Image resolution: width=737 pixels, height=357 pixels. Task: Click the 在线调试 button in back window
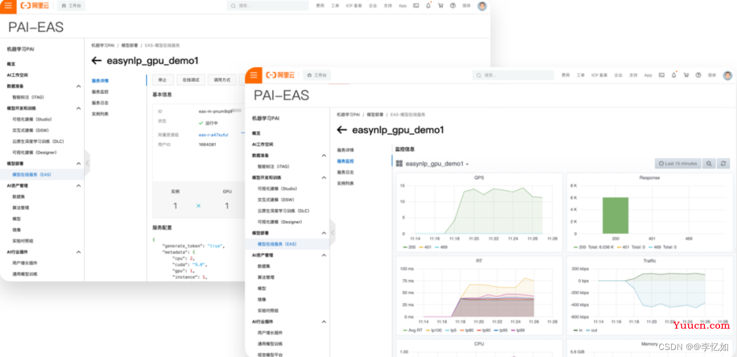(x=191, y=80)
